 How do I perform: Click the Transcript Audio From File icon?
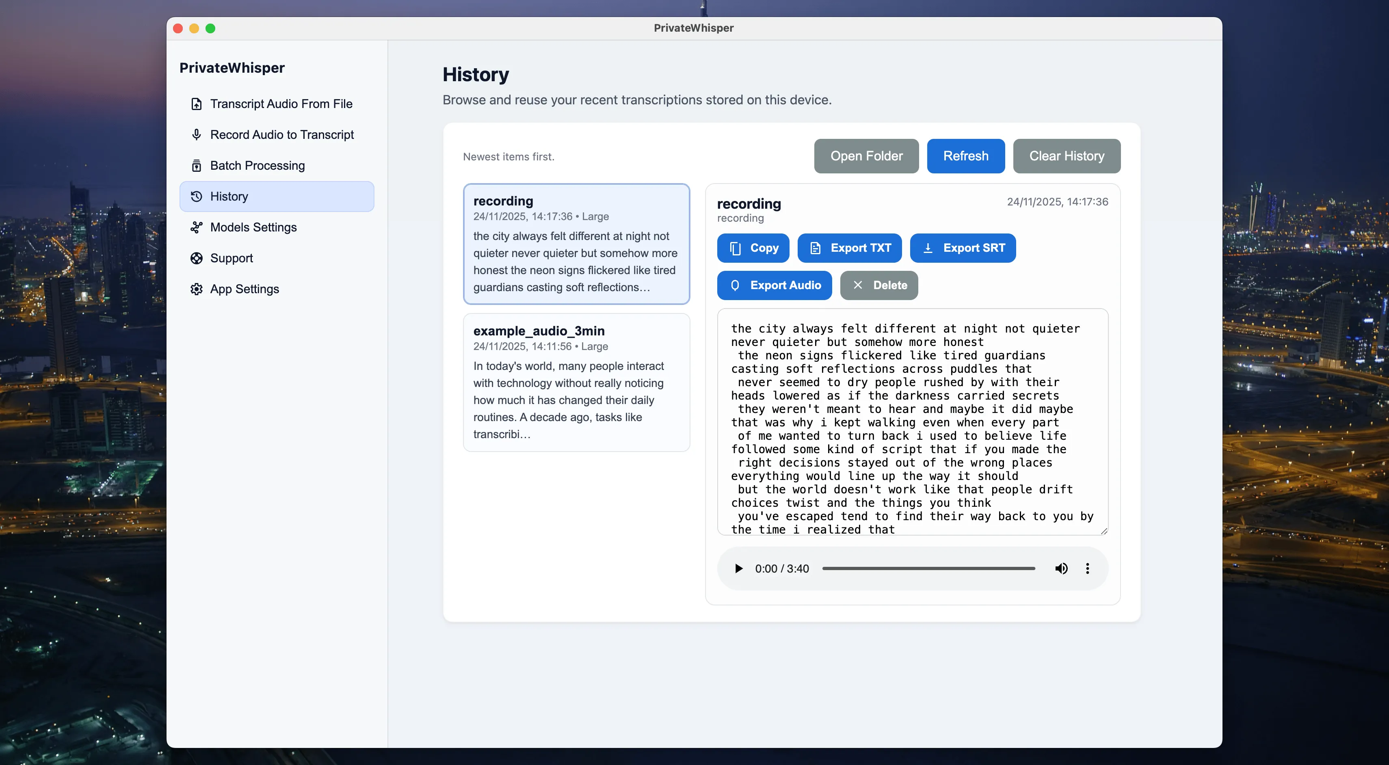pyautogui.click(x=196, y=104)
